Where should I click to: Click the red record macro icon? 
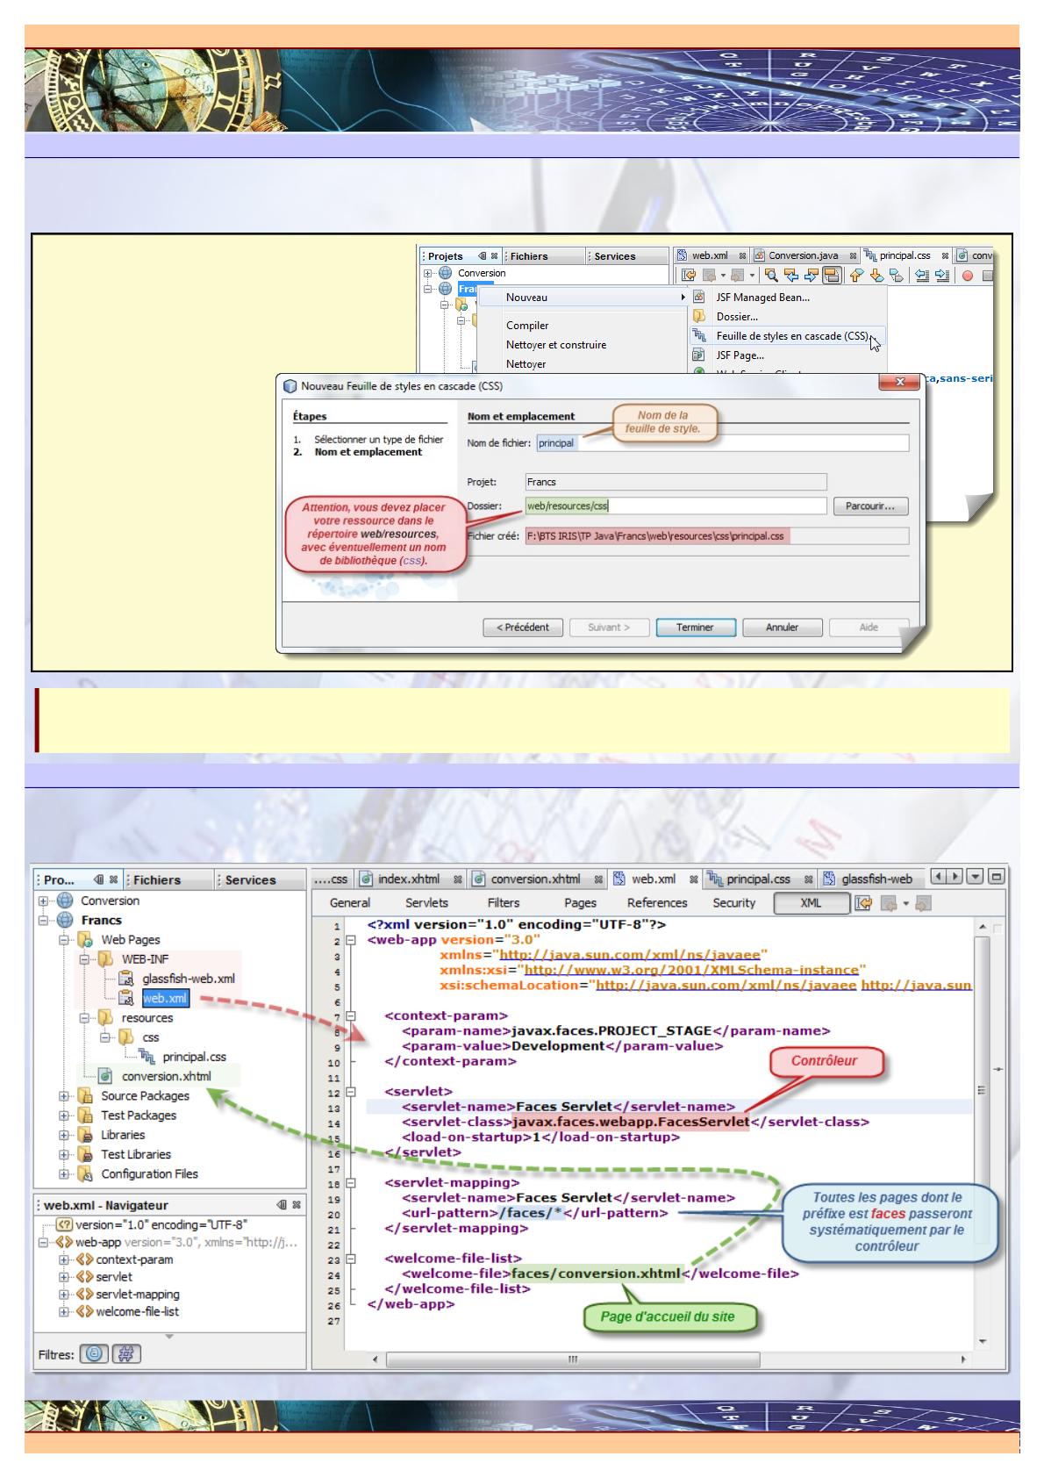coord(967,276)
